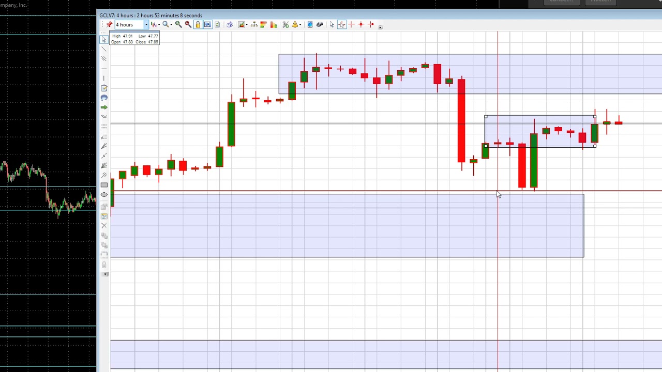Screen dimensions: 662x372
Task: Toggle the highlighted scroll-to-latest bar button
Action: tap(207, 24)
